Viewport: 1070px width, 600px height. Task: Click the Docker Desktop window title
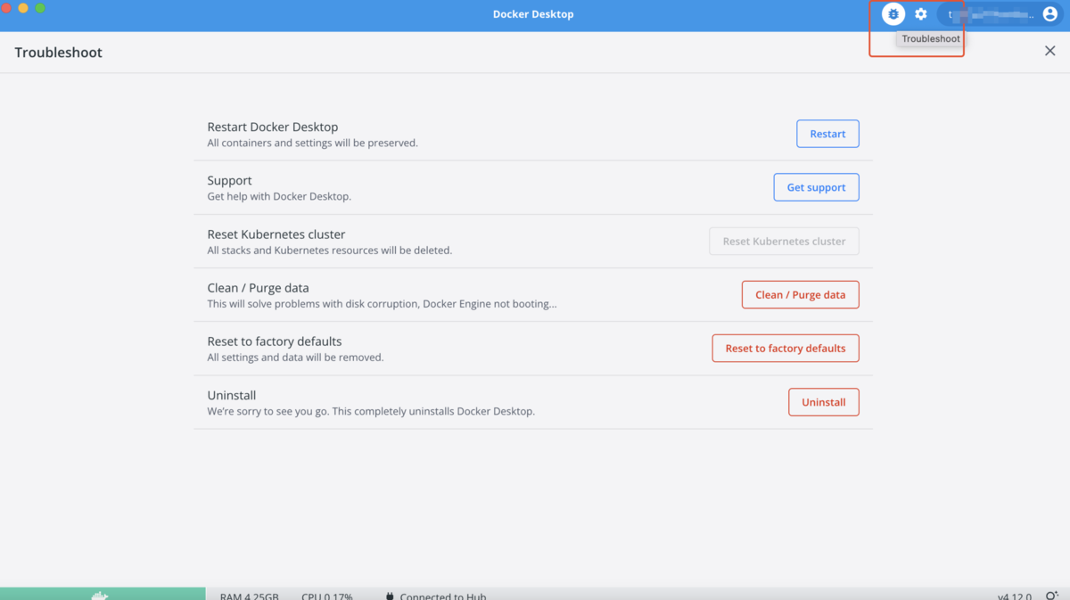click(533, 14)
